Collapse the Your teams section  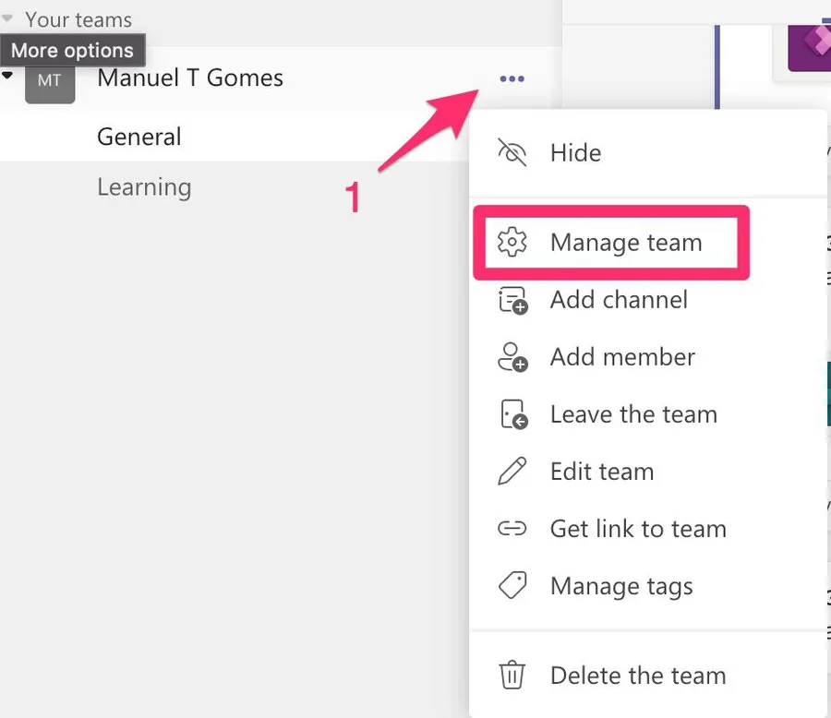coord(8,18)
